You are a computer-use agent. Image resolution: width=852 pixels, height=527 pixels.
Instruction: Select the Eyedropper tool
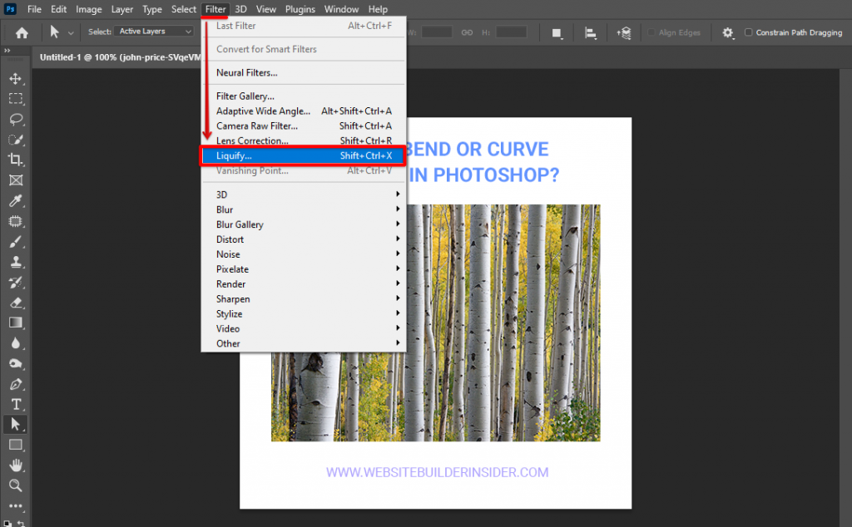(x=17, y=200)
